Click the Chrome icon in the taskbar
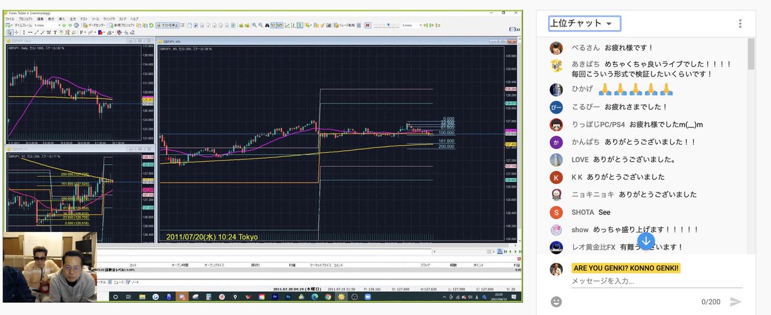 pyautogui.click(x=328, y=297)
